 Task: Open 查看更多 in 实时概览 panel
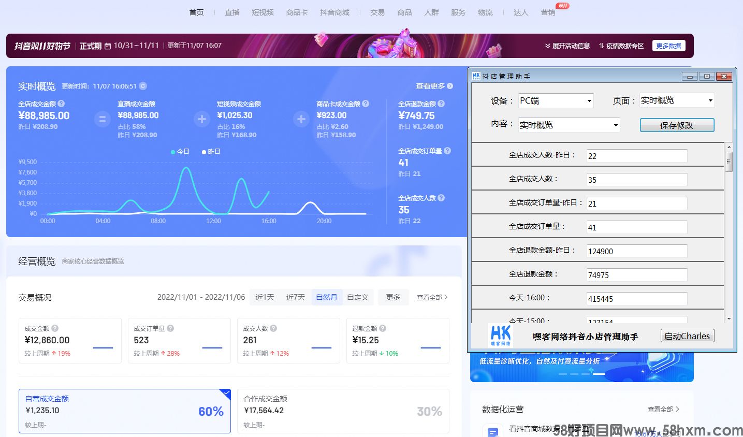[434, 86]
